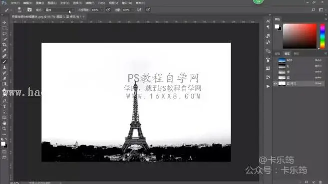328x184 pixels.
Task: Select the Lasso tool
Action: tap(4, 33)
